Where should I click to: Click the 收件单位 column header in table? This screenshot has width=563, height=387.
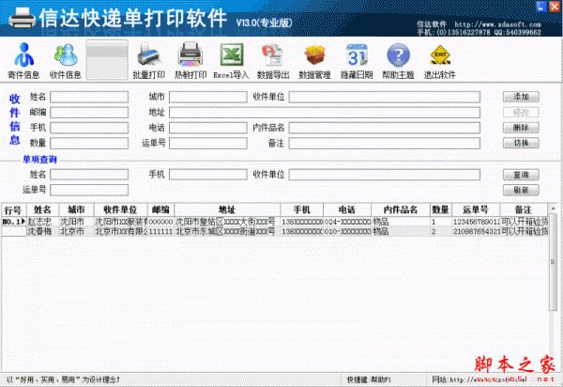[x=121, y=209]
